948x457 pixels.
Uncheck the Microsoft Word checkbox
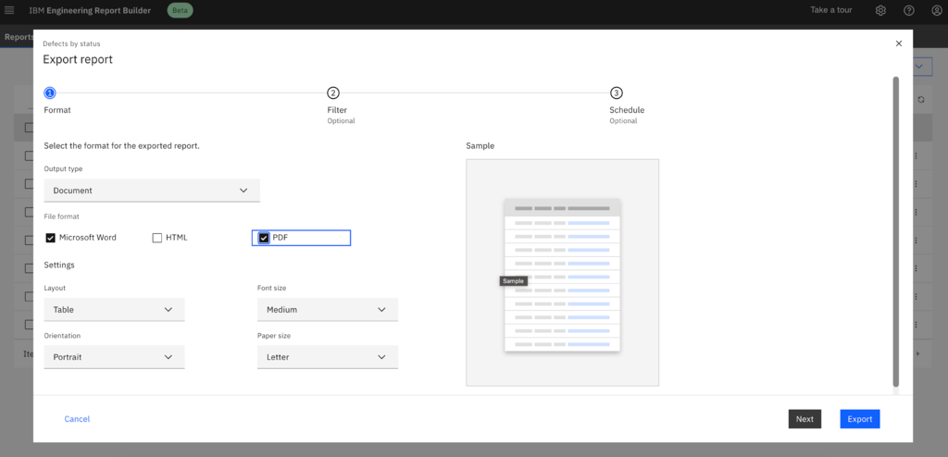click(x=51, y=238)
